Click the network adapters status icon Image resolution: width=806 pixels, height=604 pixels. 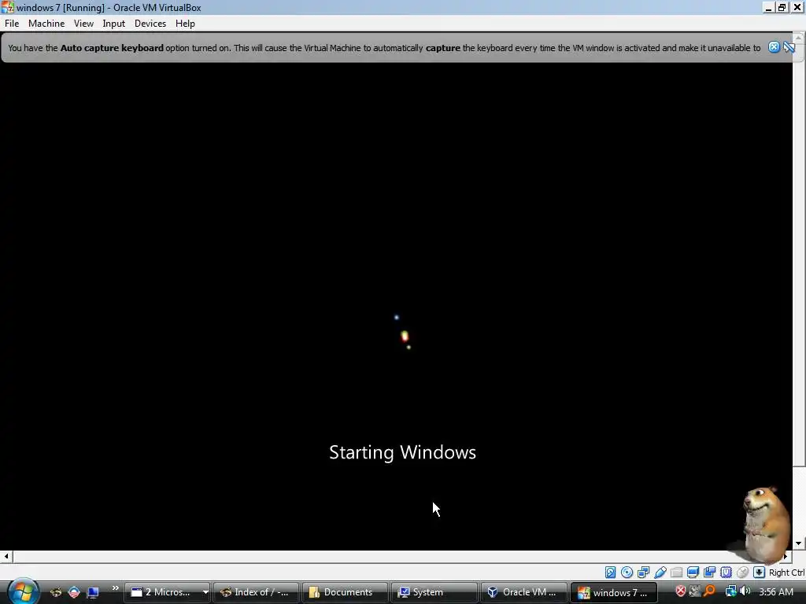[643, 573]
